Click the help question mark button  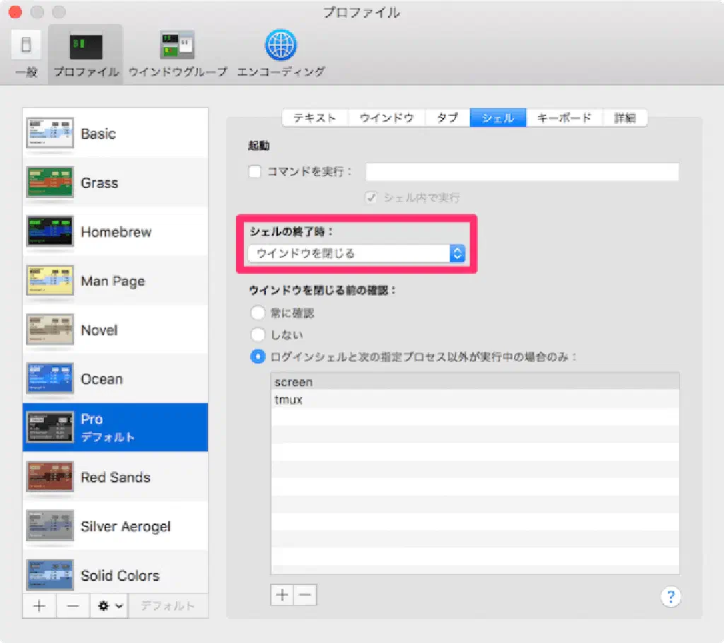(670, 596)
